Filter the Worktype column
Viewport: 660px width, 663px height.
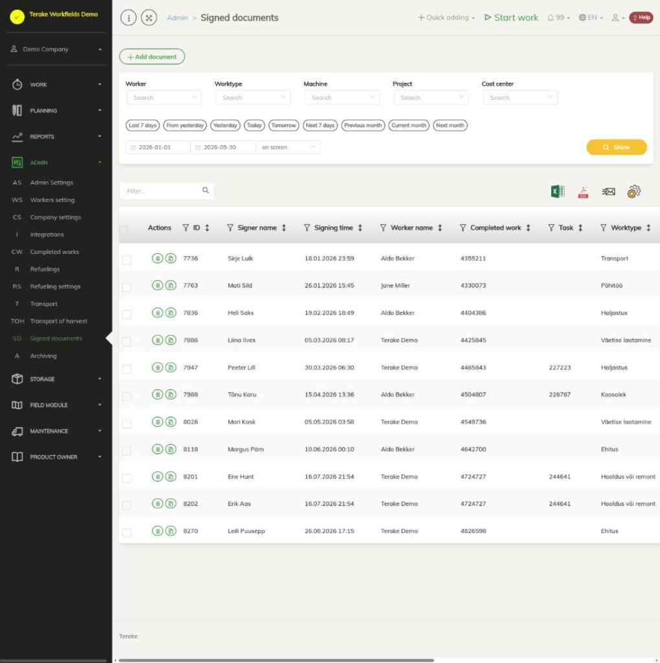pos(603,228)
